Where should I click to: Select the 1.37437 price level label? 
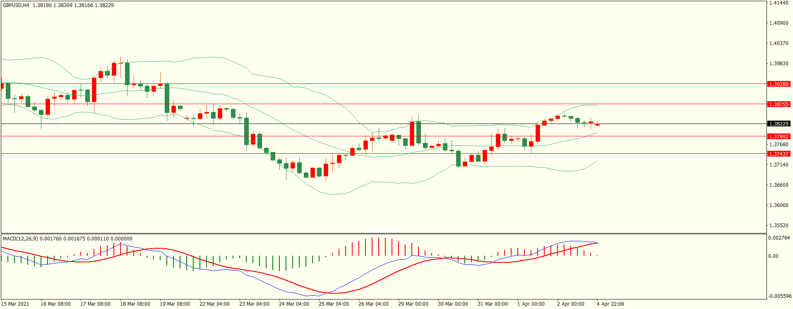[779, 154]
